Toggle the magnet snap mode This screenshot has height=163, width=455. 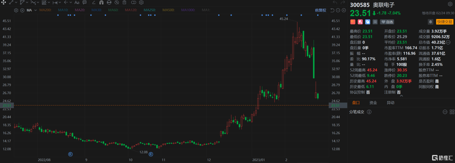tap(101, 2)
